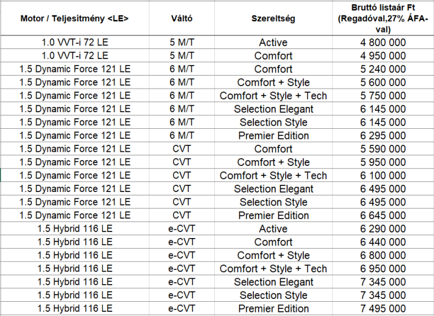Select the 6 M/T Selection Elegant trim cell
The image size is (434, 316).
pos(273,109)
